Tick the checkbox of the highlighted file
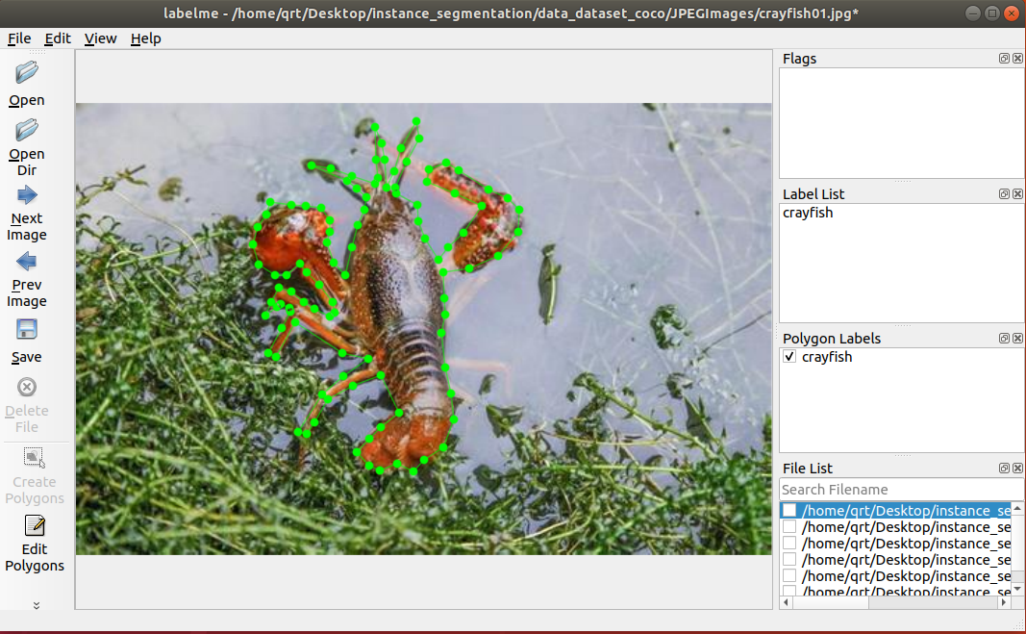The height and width of the screenshot is (634, 1026). click(789, 510)
